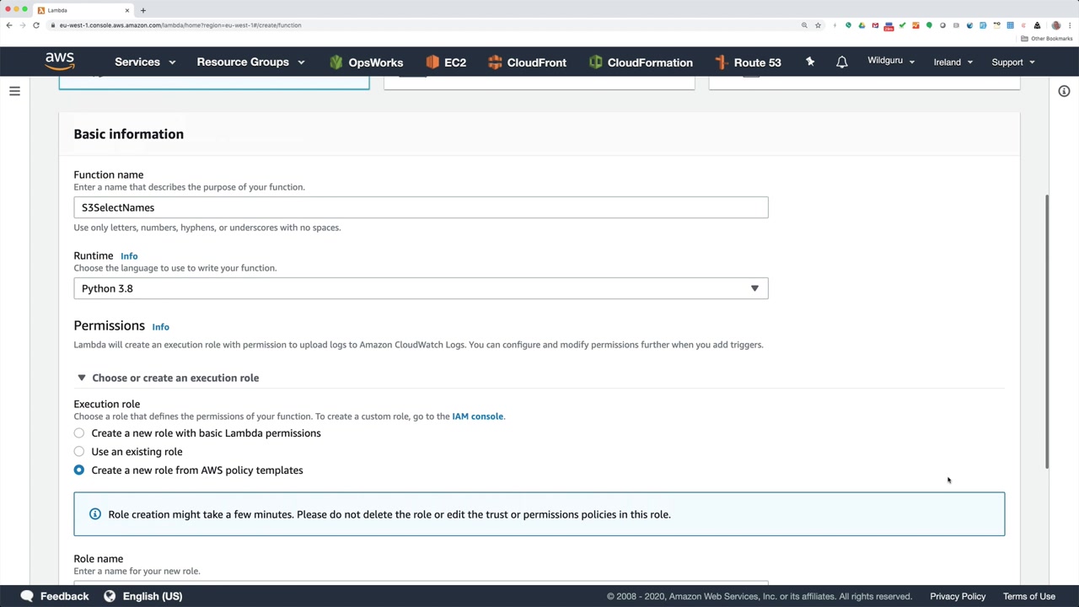The image size is (1079, 607).
Task: Click the blue grid extension icon
Action: click(1010, 25)
